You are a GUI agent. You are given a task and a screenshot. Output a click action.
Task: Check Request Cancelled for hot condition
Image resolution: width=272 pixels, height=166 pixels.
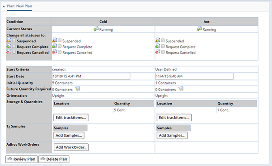tap(163, 52)
